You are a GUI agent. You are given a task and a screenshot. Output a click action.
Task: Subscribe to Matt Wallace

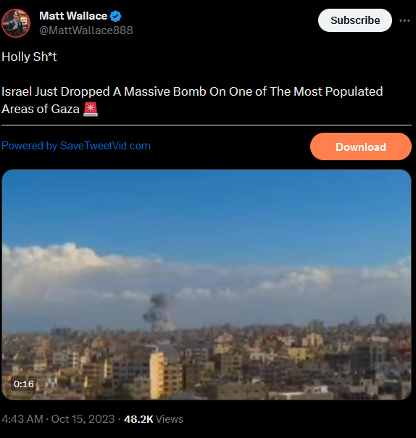[x=355, y=20]
